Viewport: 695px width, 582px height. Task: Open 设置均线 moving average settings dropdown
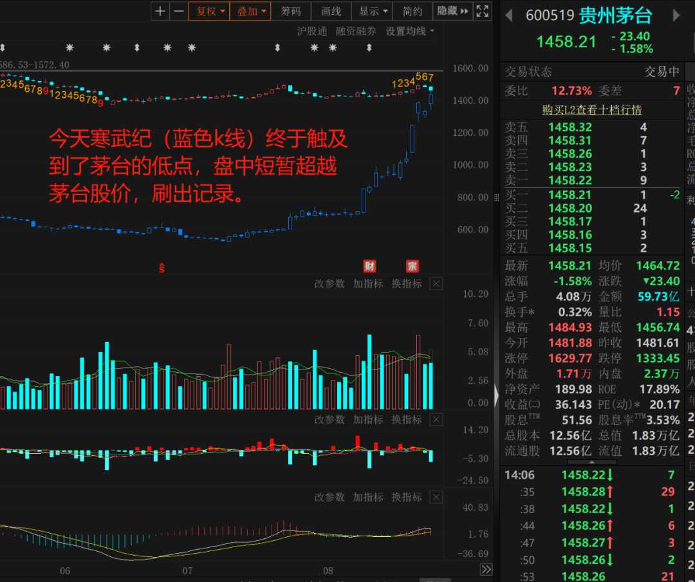[409, 32]
